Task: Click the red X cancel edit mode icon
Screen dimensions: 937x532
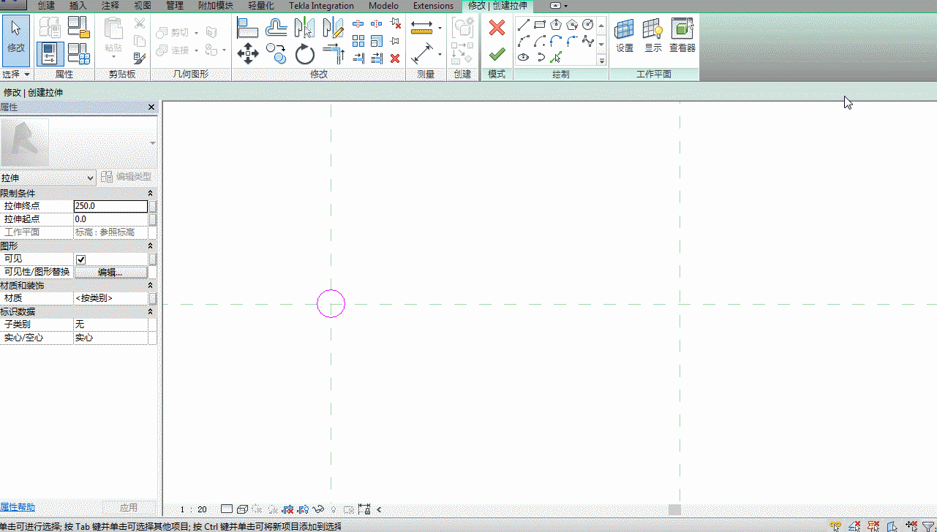Action: click(x=497, y=28)
